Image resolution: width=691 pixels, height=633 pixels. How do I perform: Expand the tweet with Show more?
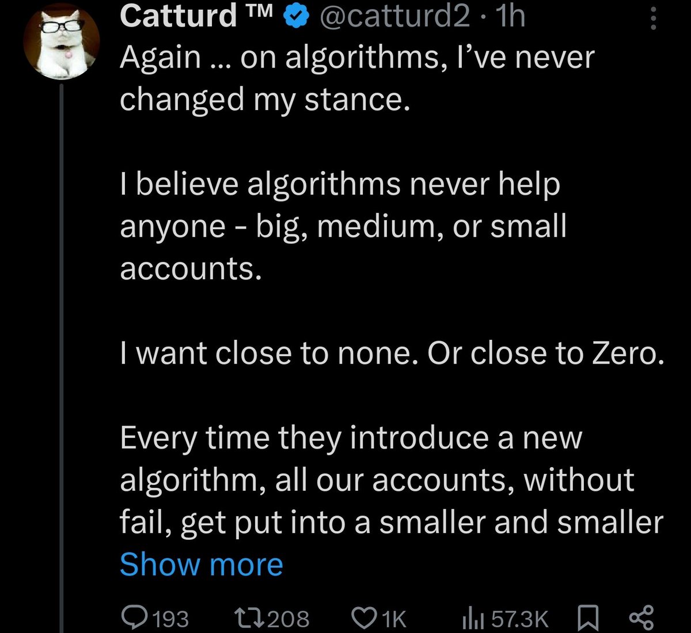[201, 564]
